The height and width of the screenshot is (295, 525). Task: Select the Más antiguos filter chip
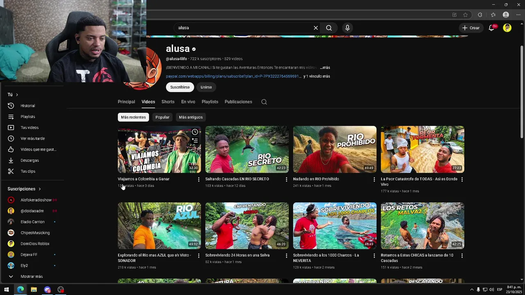(x=191, y=117)
